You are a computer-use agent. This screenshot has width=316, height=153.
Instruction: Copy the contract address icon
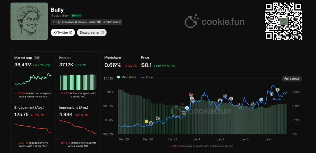click(x=120, y=22)
